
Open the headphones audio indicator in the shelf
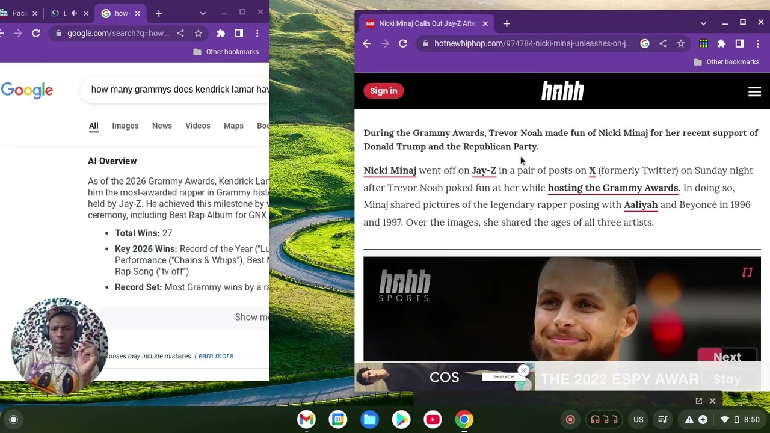tap(605, 419)
